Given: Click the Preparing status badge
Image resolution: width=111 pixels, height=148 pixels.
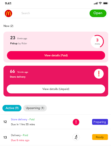Looking at the screenshot, I should [100, 122].
